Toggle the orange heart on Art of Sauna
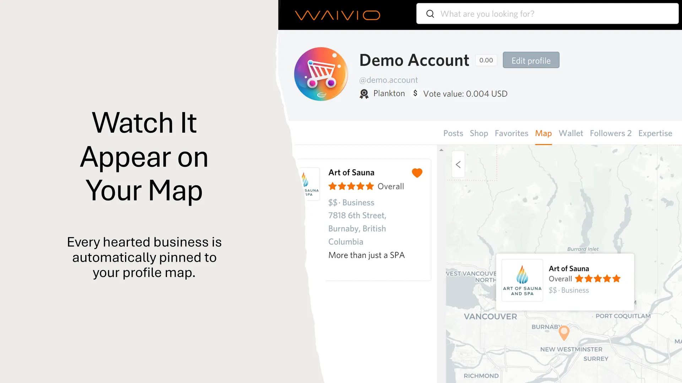This screenshot has width=682, height=383. coord(417,173)
